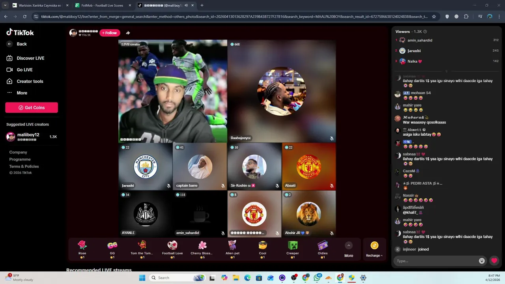Image resolution: width=505 pixels, height=284 pixels.
Task: Send a Creeper gift
Action: pos(293,249)
